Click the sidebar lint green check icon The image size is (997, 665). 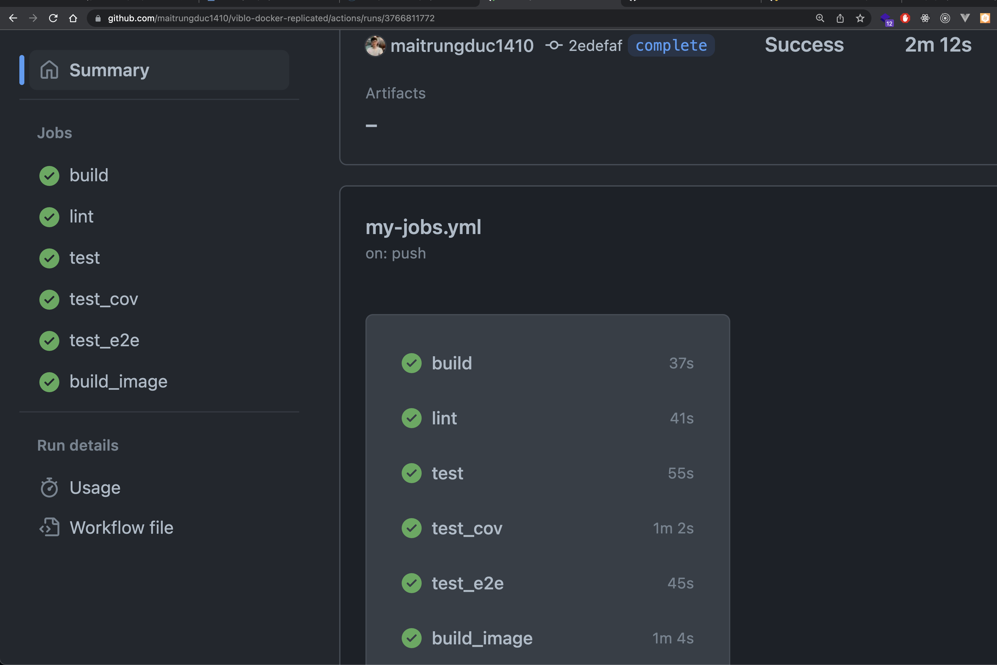click(49, 217)
